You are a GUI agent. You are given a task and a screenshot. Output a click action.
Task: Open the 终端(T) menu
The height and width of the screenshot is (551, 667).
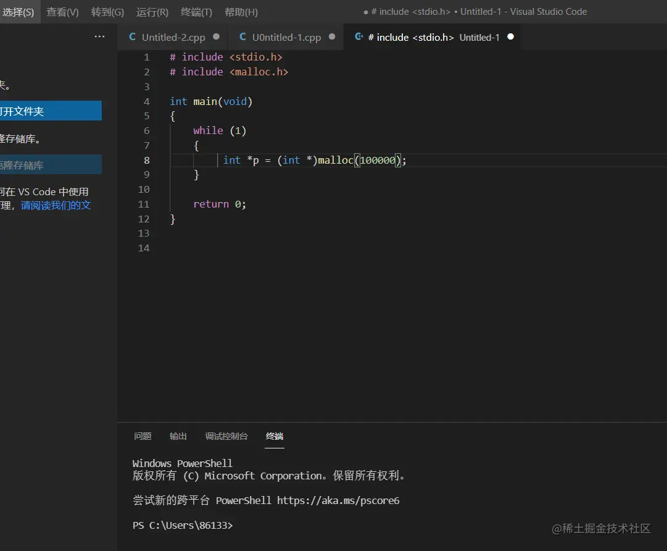pos(196,12)
